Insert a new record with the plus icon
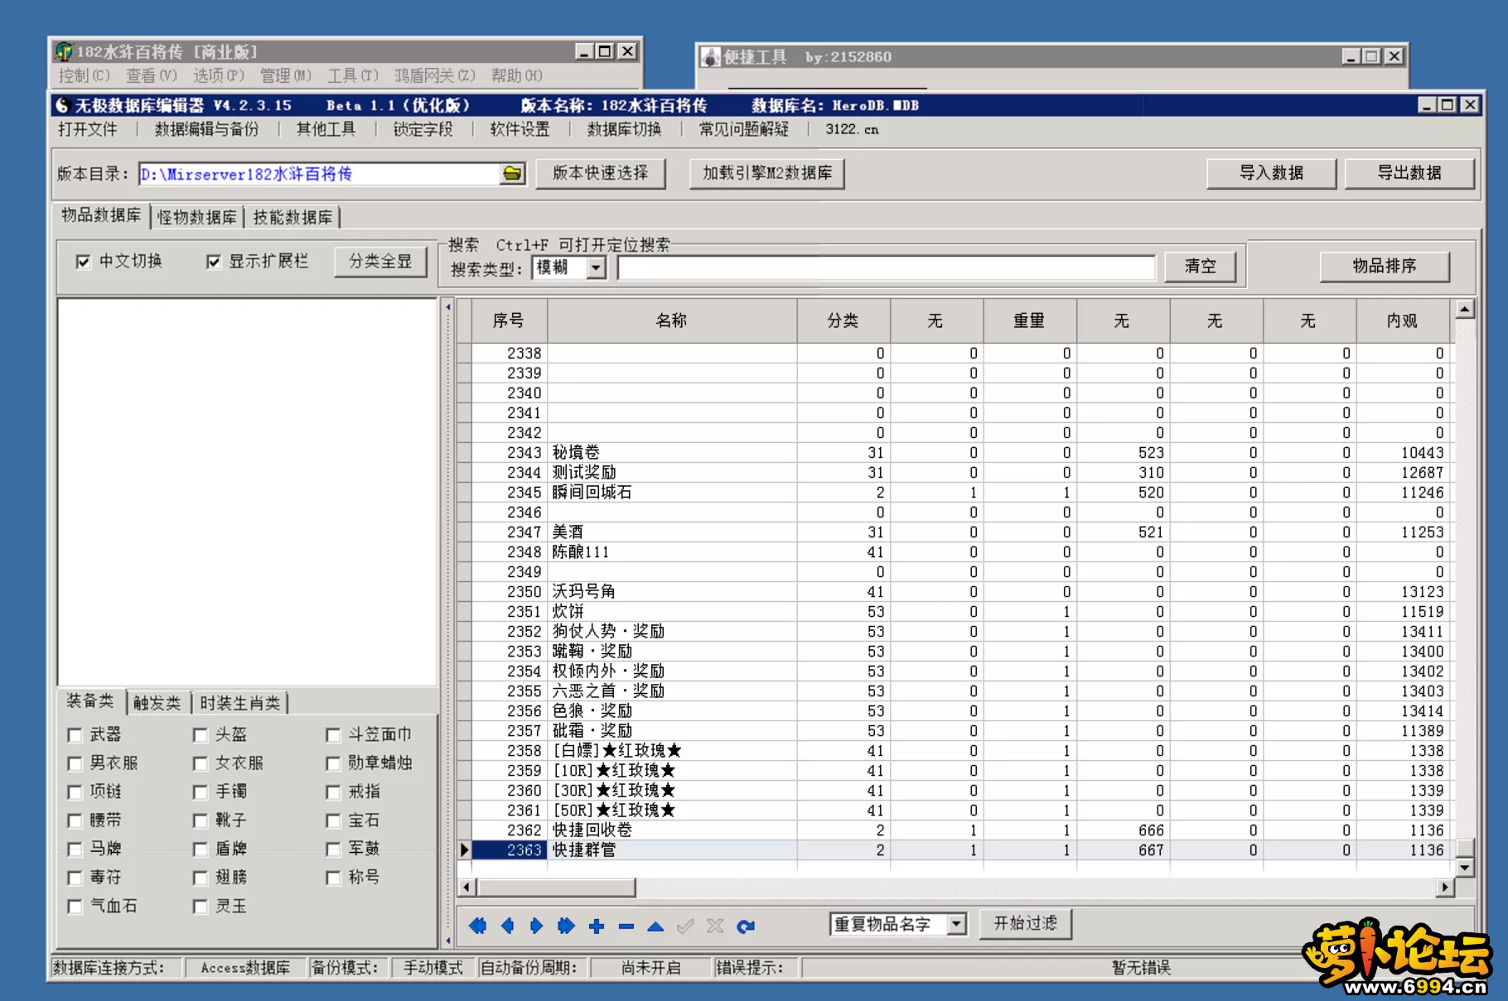The image size is (1508, 1001). 597,926
